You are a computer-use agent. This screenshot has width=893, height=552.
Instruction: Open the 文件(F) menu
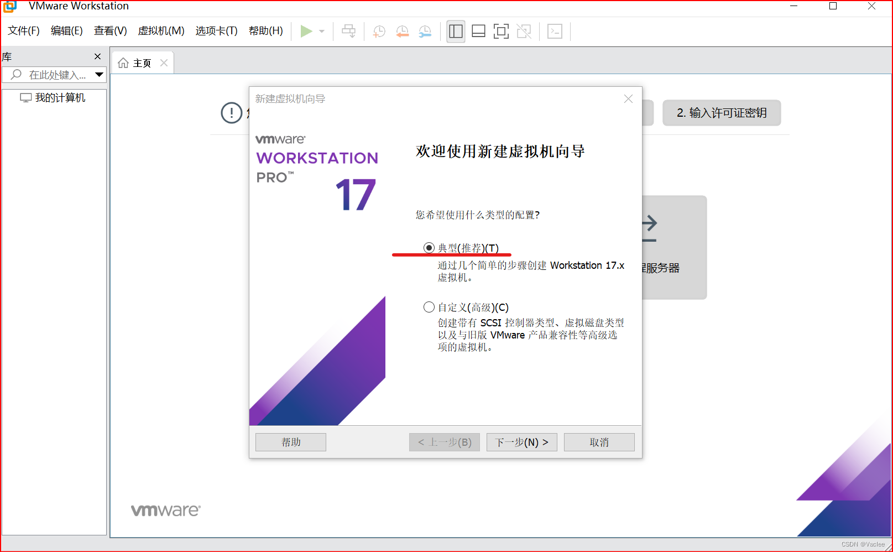click(24, 31)
